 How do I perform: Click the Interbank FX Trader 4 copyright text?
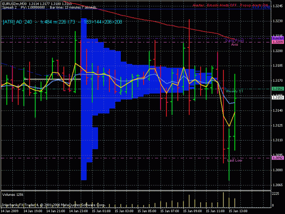point(53,205)
